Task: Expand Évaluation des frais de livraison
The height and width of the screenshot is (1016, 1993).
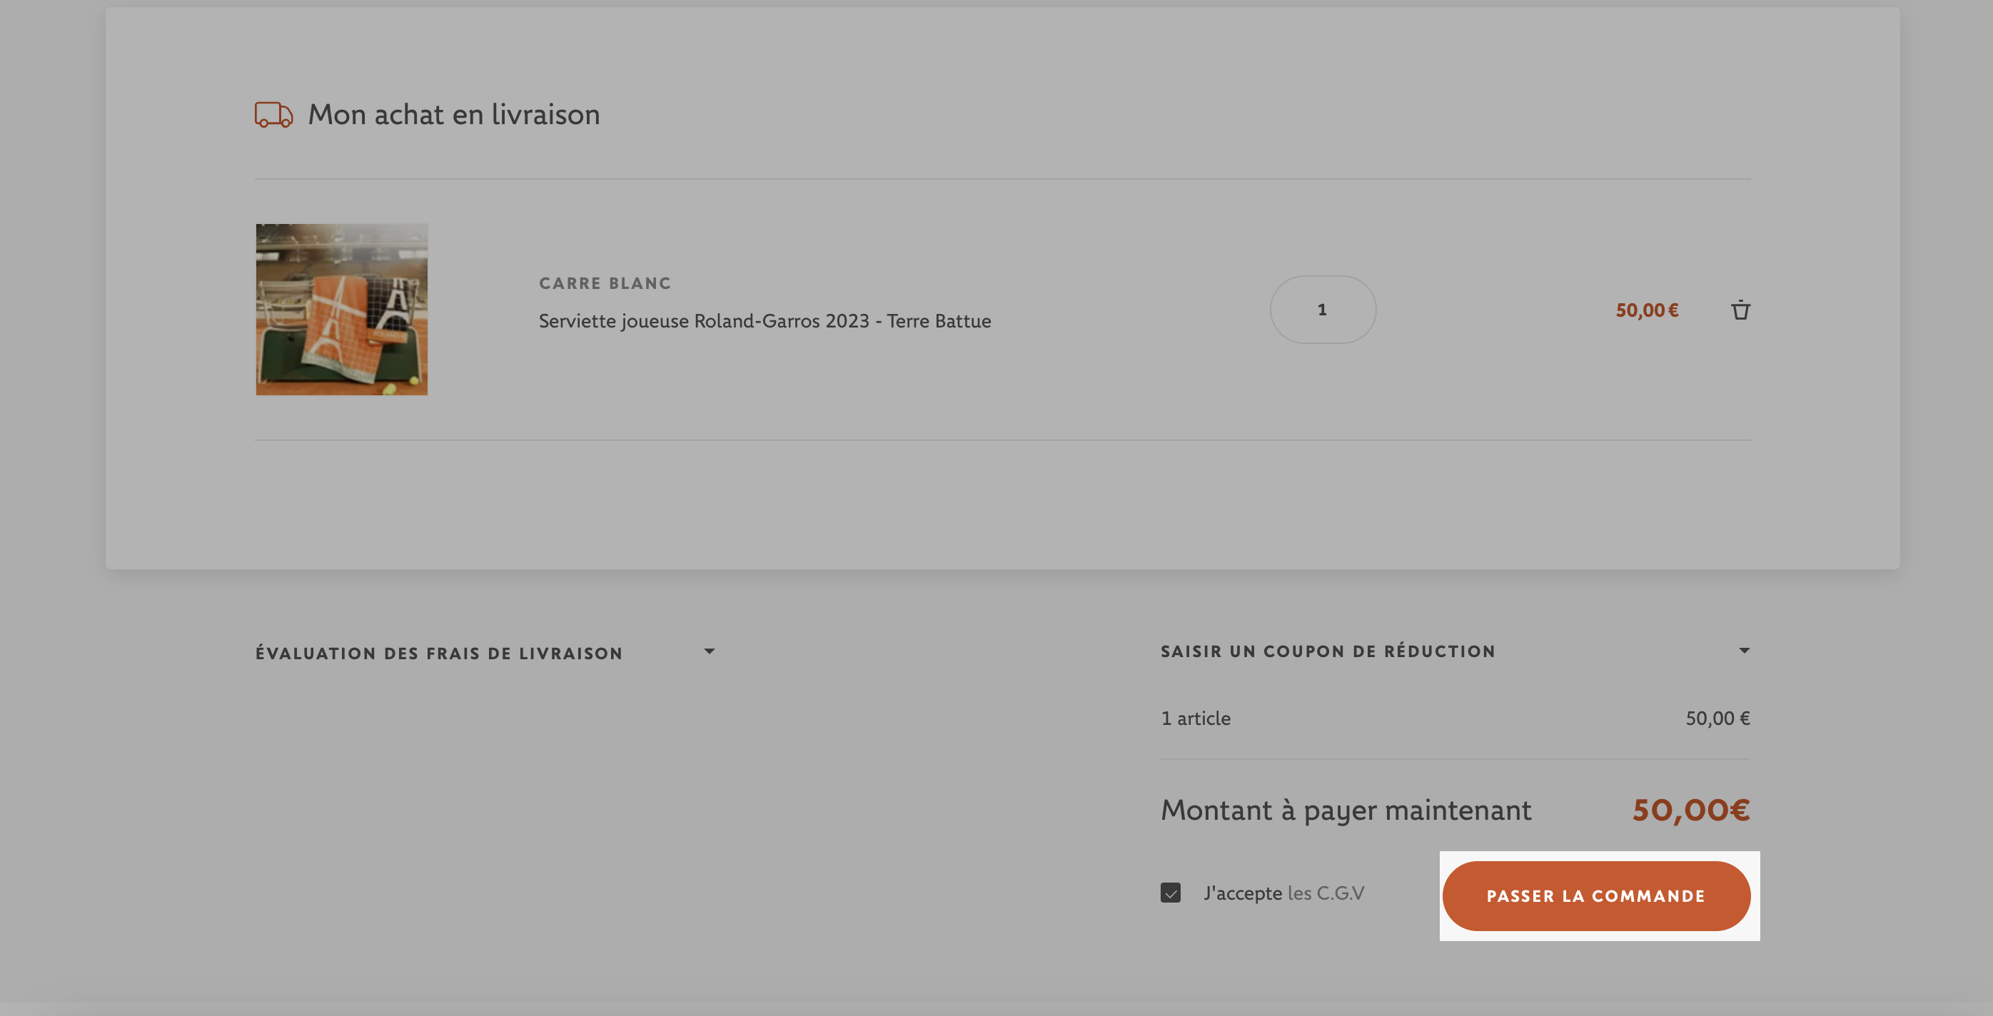Action: coord(439,654)
